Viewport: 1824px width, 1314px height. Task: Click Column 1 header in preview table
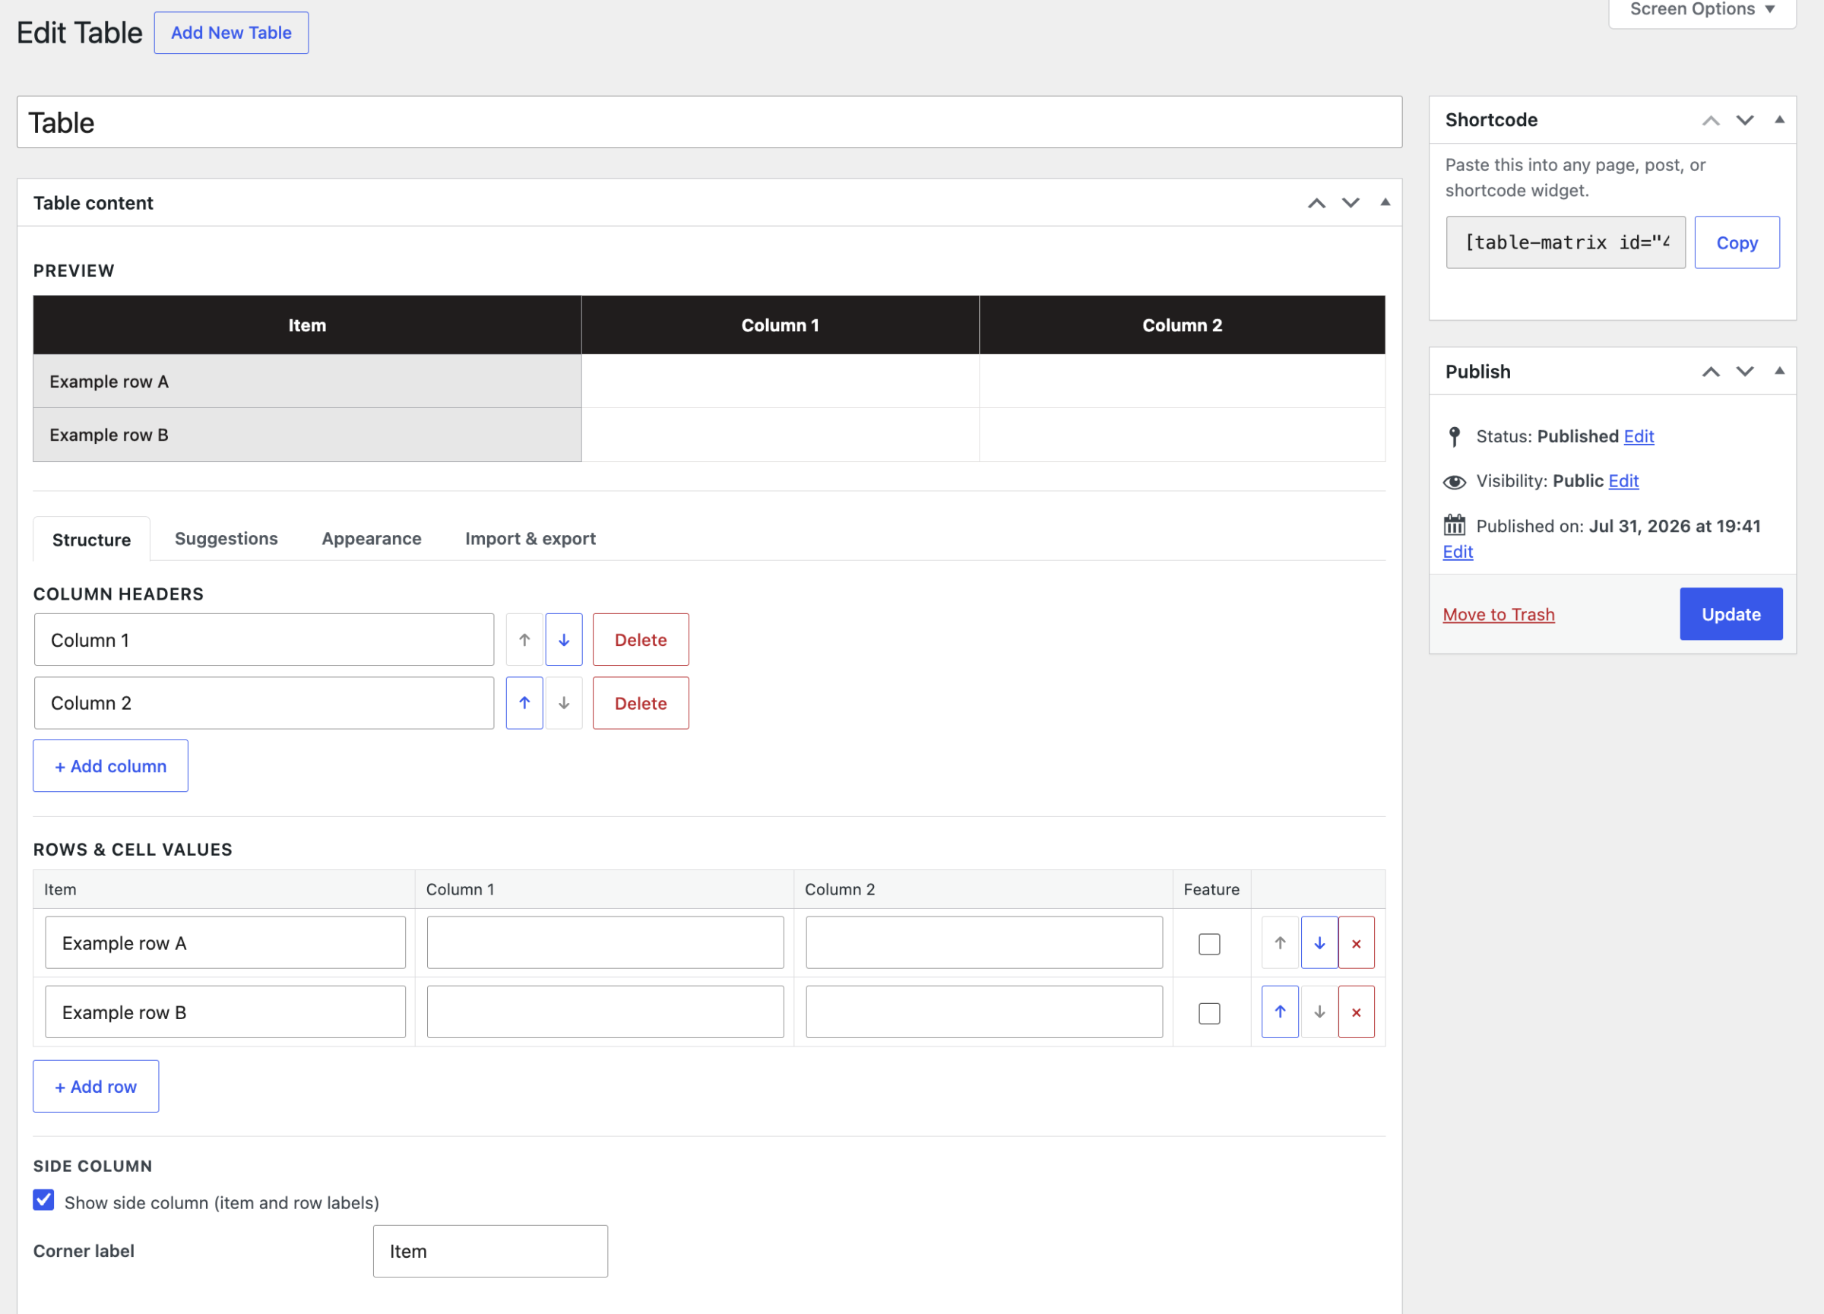coord(780,325)
